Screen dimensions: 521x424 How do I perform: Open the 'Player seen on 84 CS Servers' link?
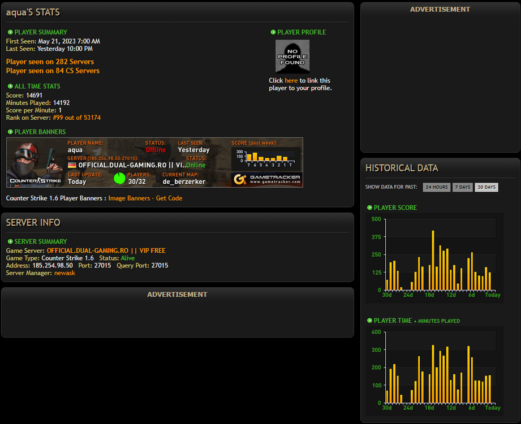point(53,71)
